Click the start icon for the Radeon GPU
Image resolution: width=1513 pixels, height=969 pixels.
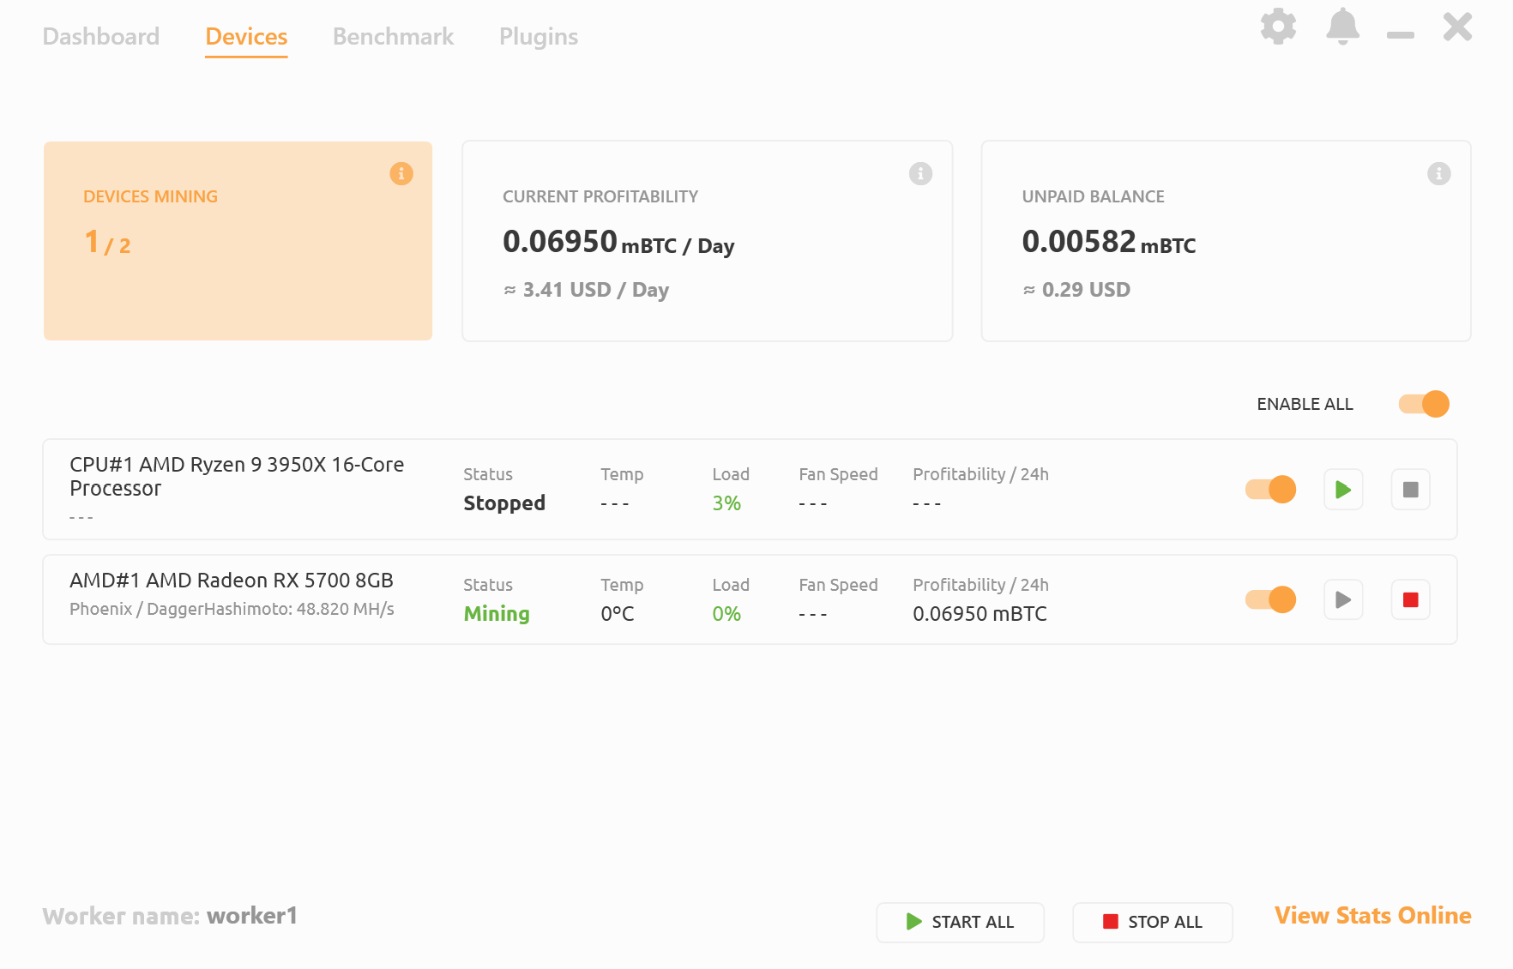1342,599
